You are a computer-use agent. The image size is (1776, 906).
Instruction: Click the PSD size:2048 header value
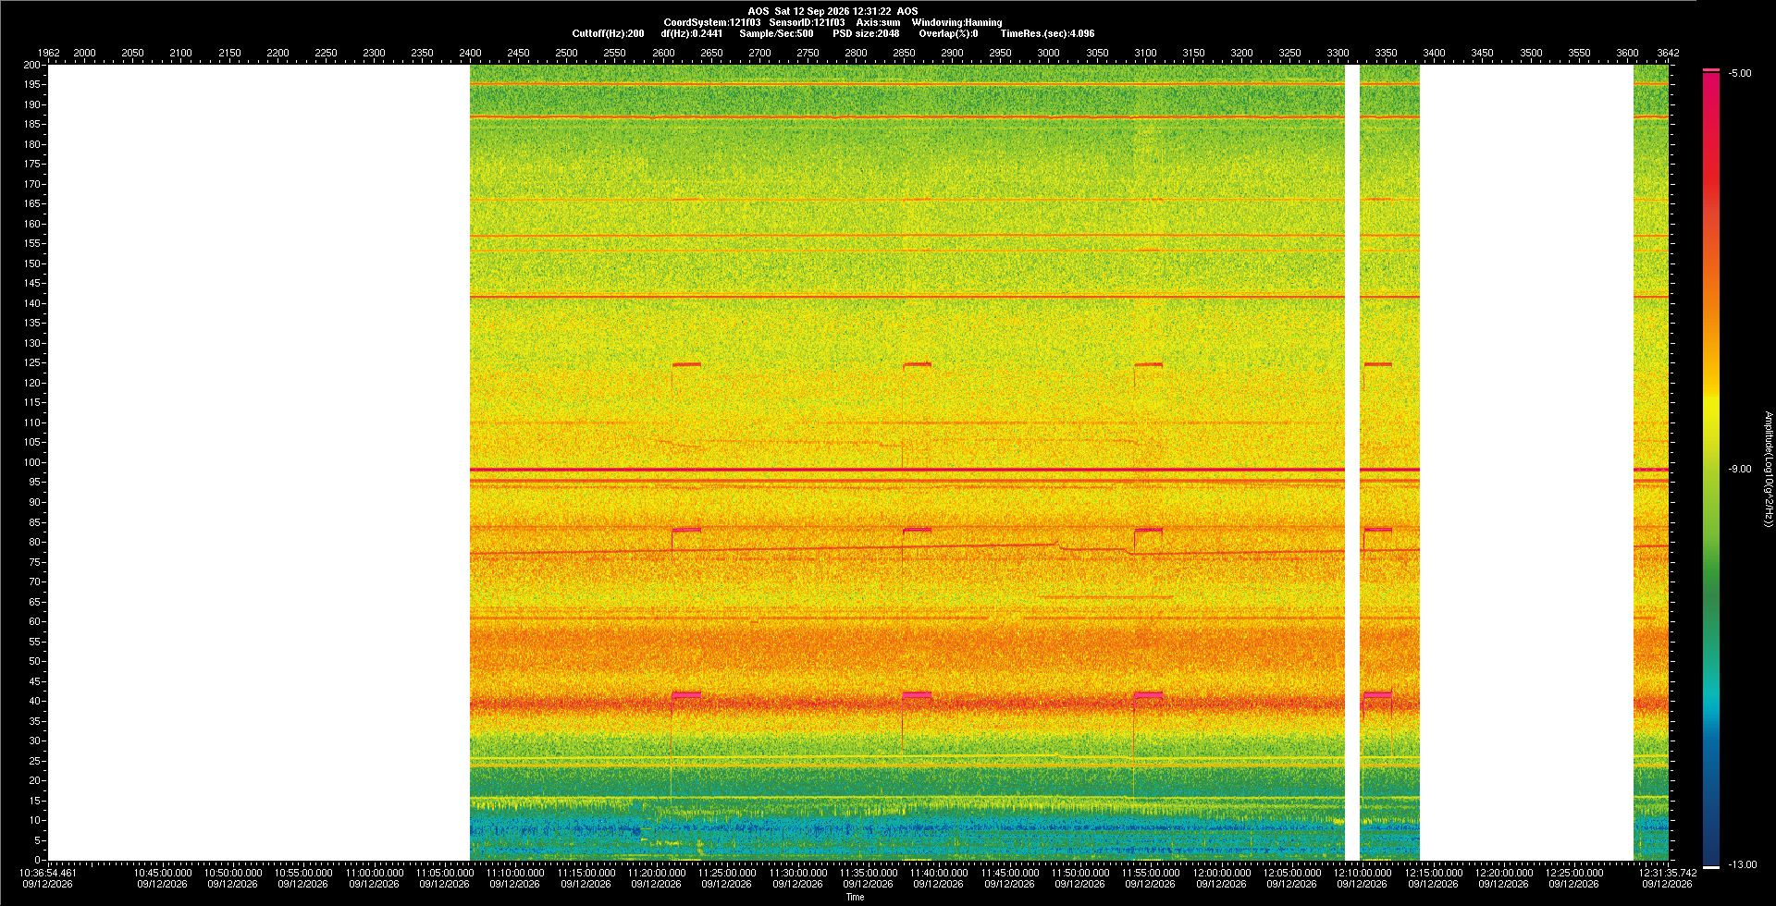pos(866,33)
